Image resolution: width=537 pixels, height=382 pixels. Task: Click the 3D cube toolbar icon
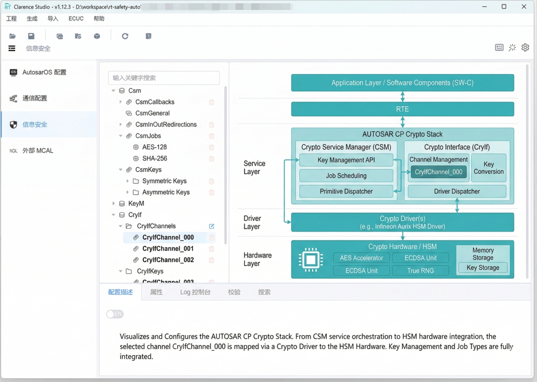[x=97, y=36]
